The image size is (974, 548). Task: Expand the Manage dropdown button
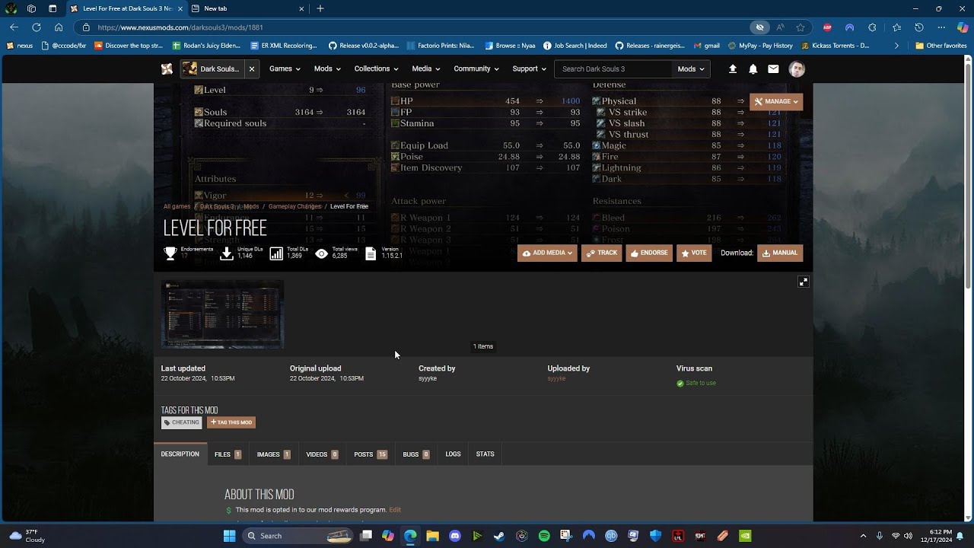(x=776, y=101)
